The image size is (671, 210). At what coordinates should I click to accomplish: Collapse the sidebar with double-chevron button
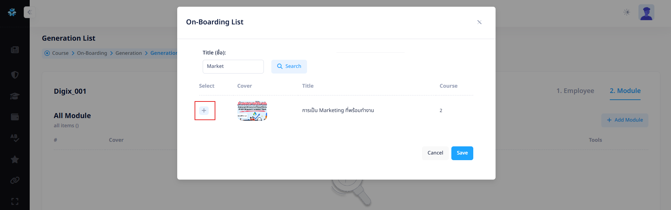click(x=29, y=12)
